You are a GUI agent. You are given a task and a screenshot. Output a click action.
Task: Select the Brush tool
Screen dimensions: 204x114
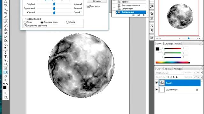[6, 25]
